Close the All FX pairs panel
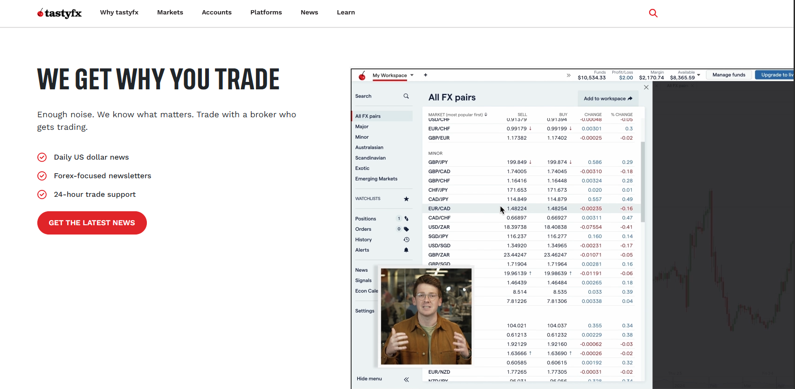 [646, 87]
